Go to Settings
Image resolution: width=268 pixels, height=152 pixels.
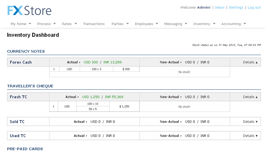[236, 7]
